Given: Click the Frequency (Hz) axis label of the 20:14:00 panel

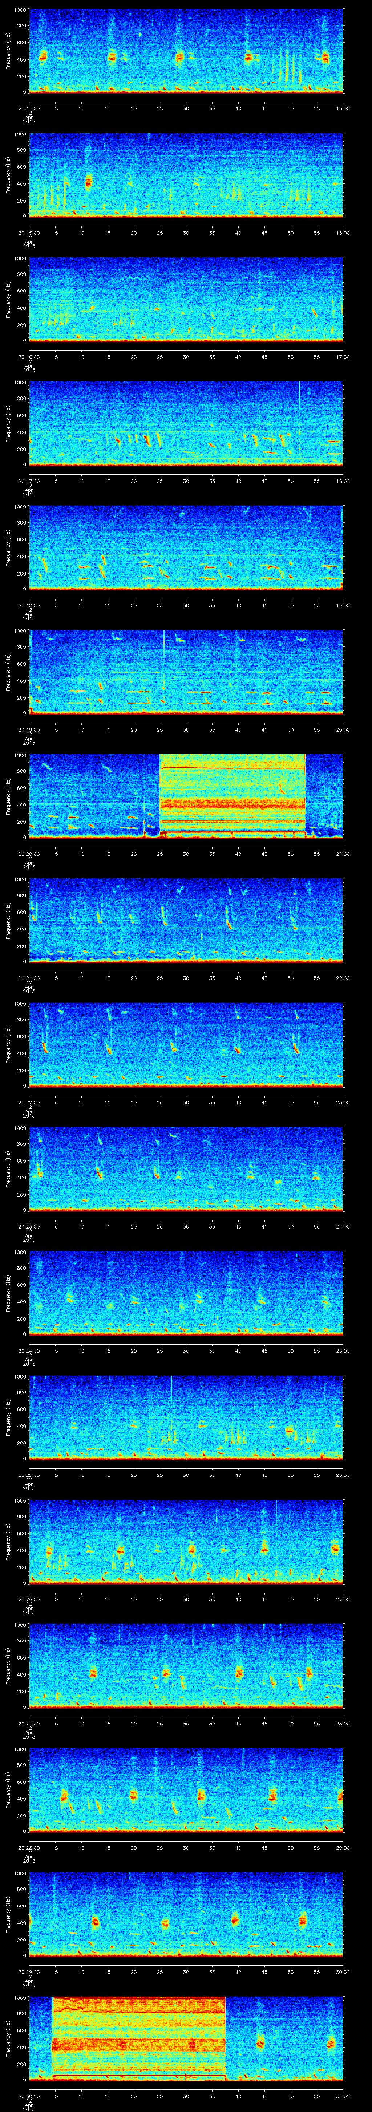Looking at the screenshot, I should 8,51.
